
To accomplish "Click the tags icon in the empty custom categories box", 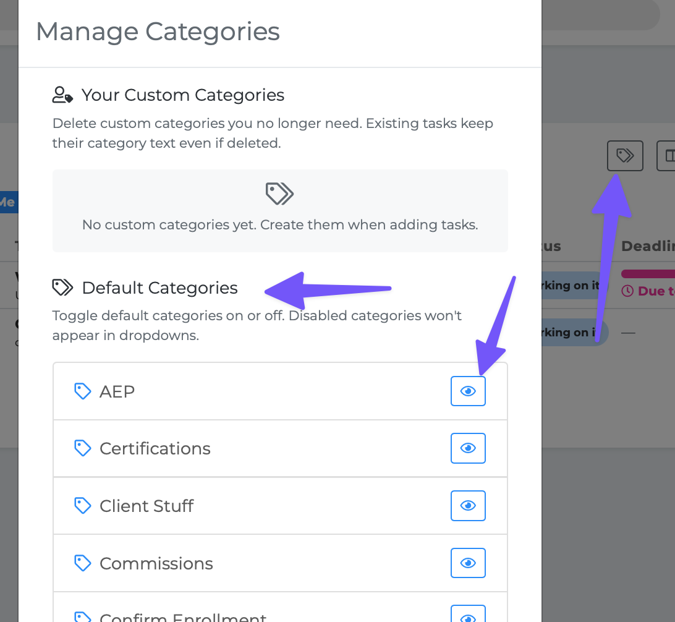I will [279, 194].
